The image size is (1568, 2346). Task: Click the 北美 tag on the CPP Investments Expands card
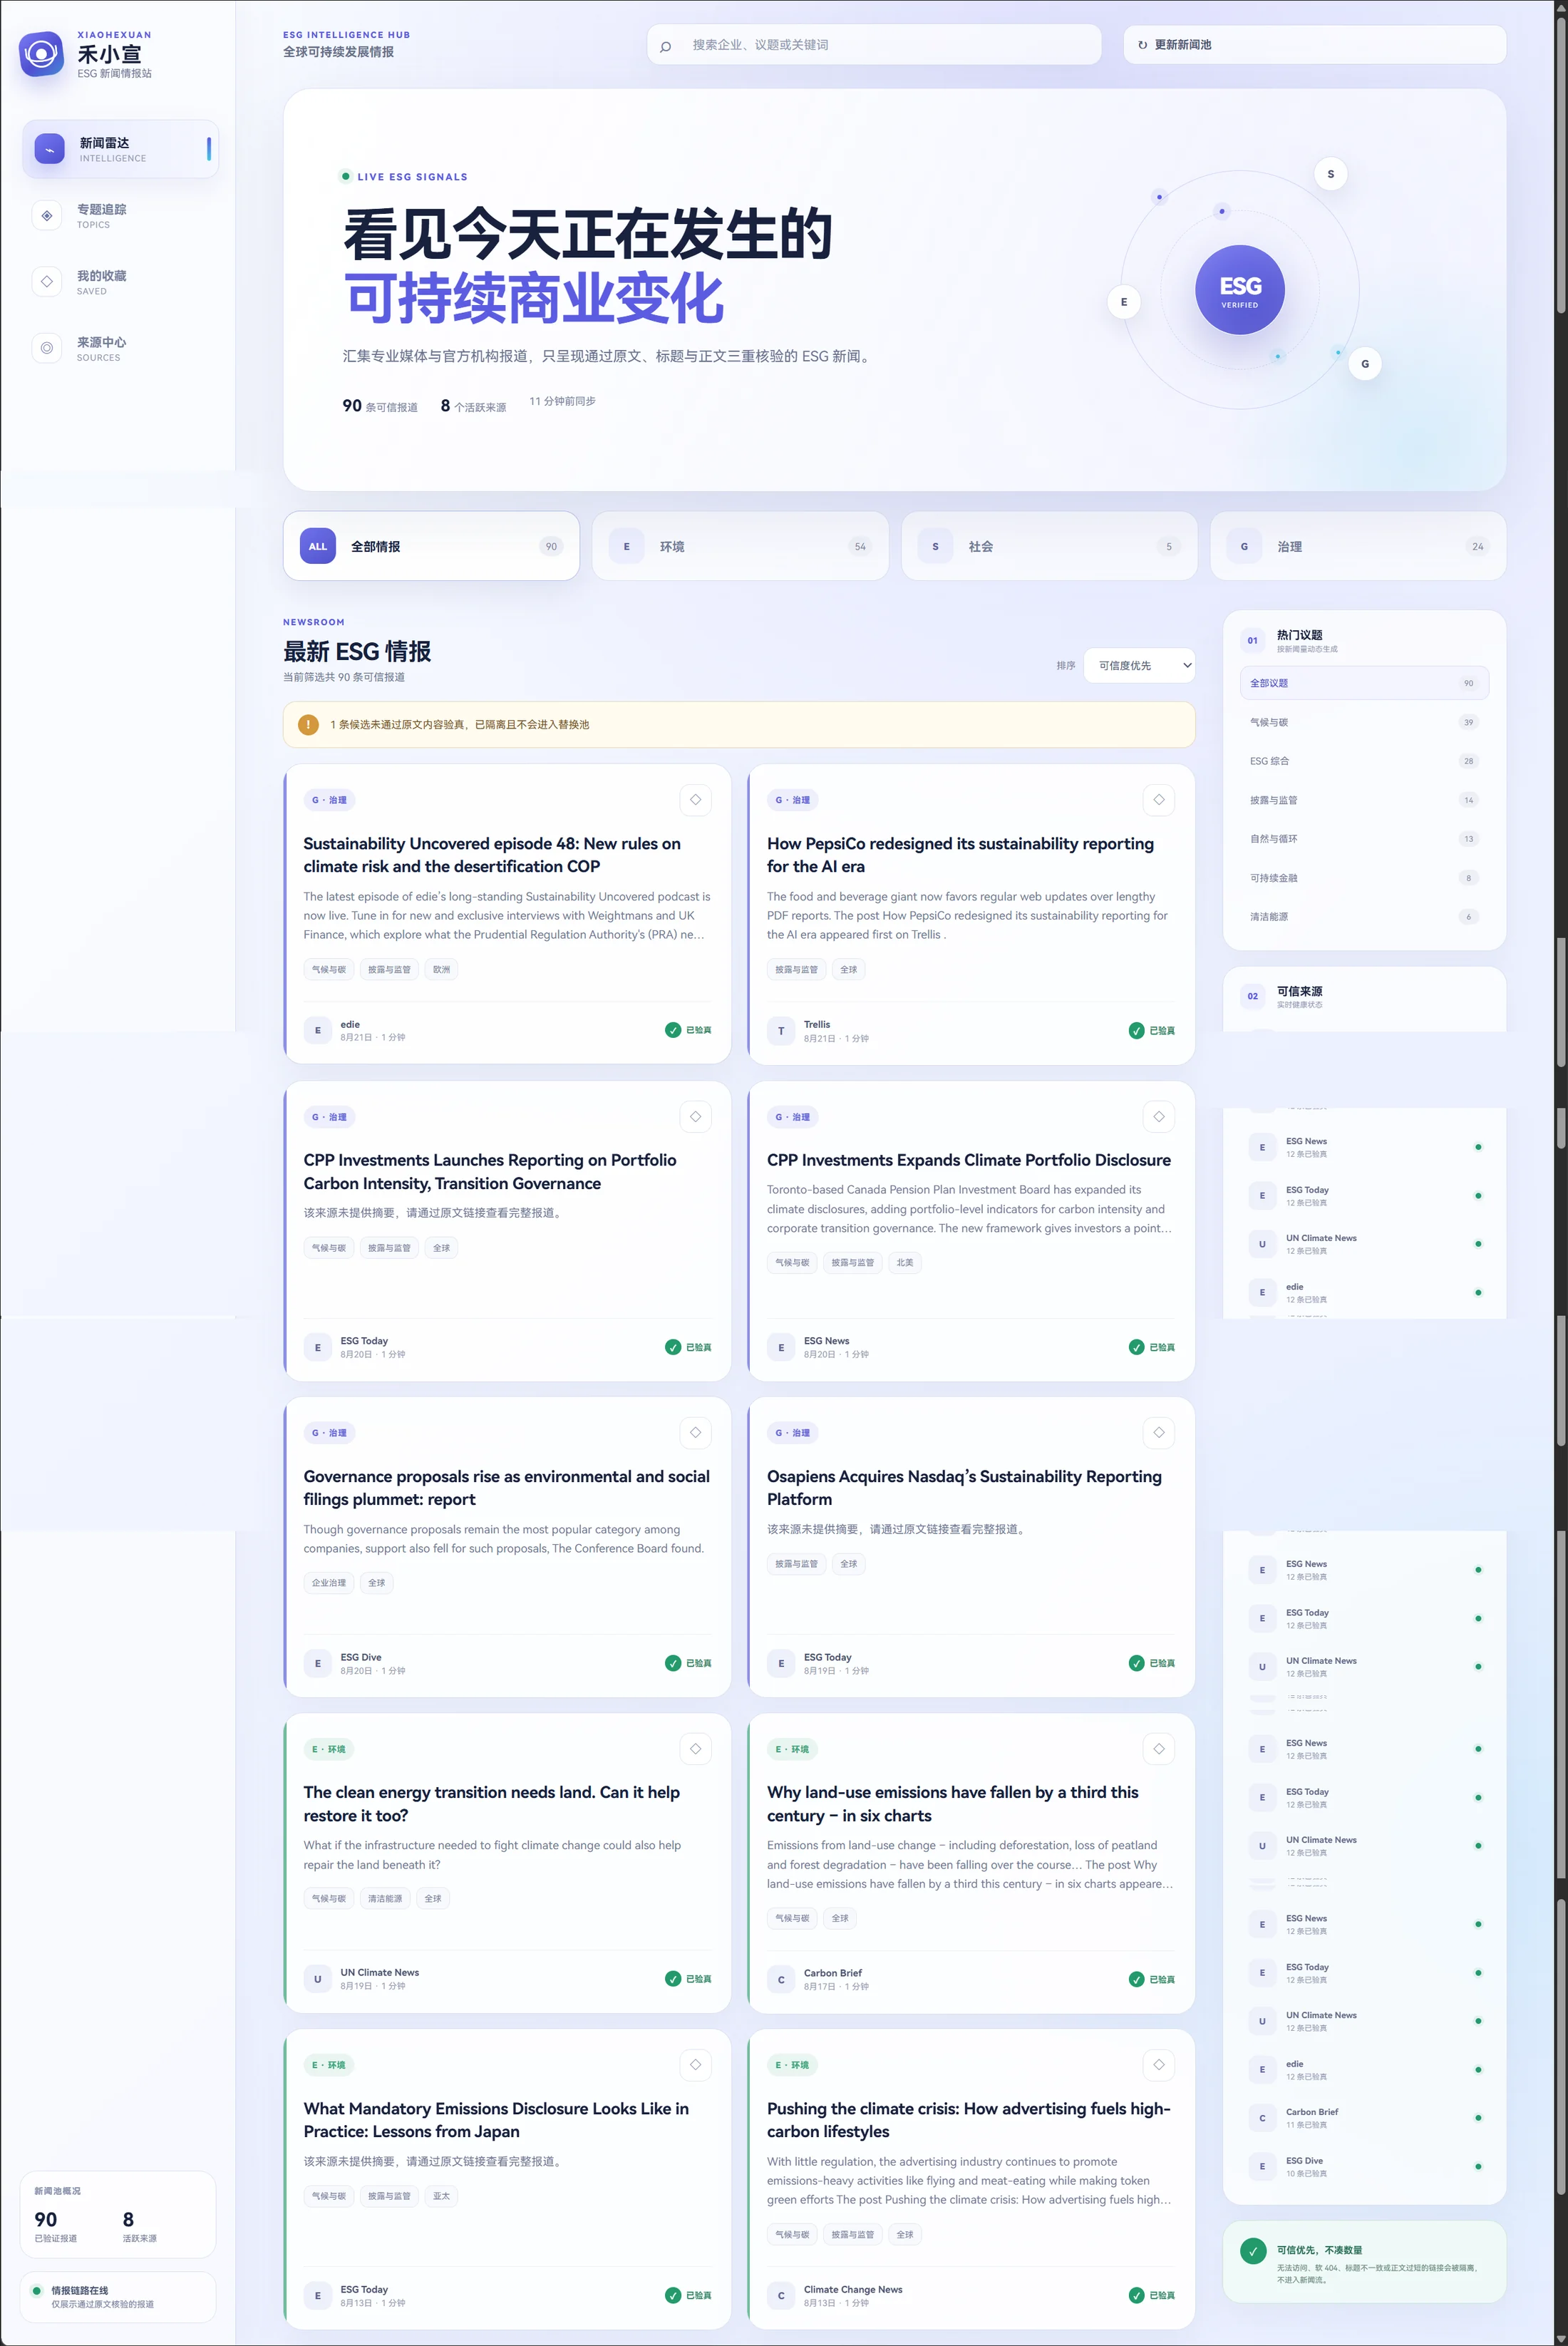(905, 1263)
